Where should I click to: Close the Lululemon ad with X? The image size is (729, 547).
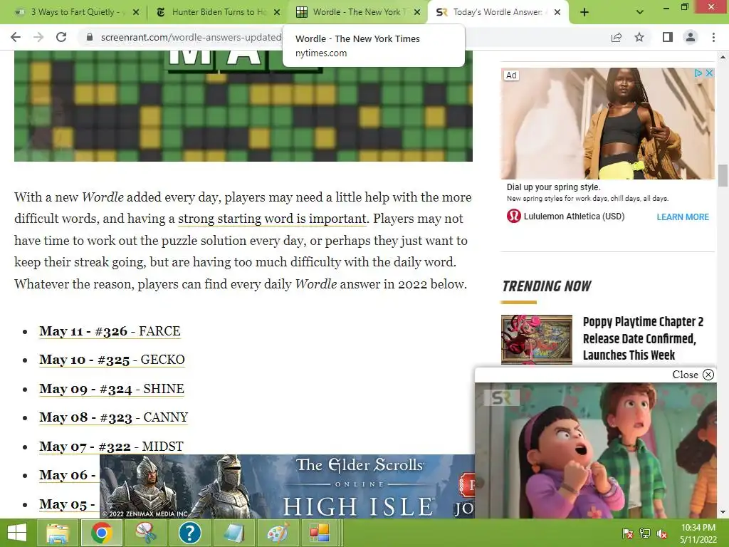pyautogui.click(x=709, y=73)
